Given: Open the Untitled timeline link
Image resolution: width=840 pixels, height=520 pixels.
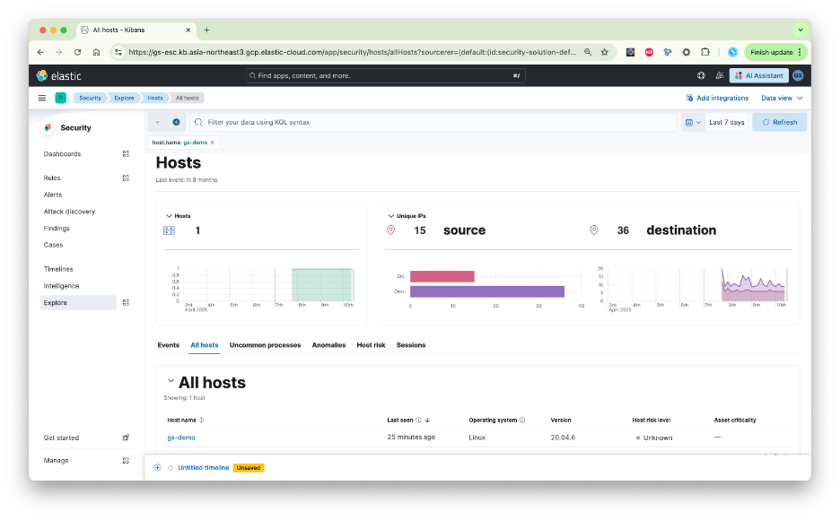Looking at the screenshot, I should [x=204, y=468].
